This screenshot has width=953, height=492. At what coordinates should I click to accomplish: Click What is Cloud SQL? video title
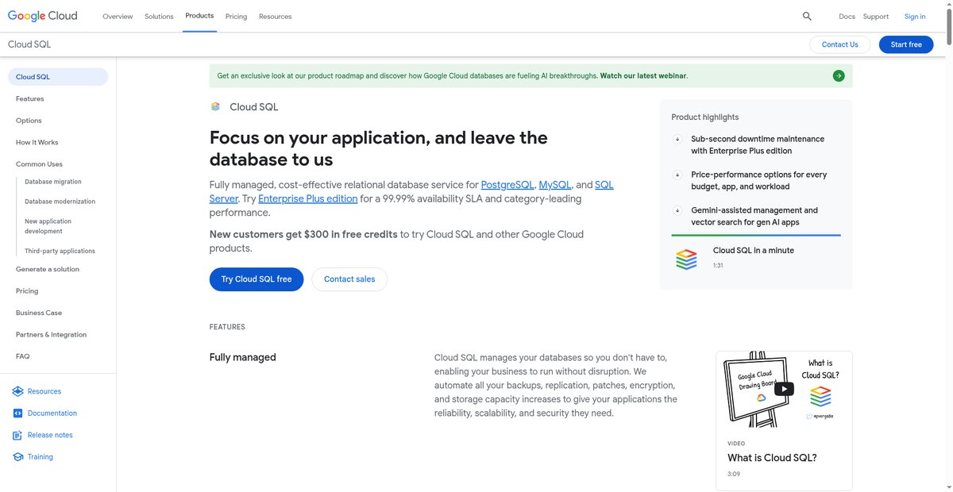coord(772,458)
